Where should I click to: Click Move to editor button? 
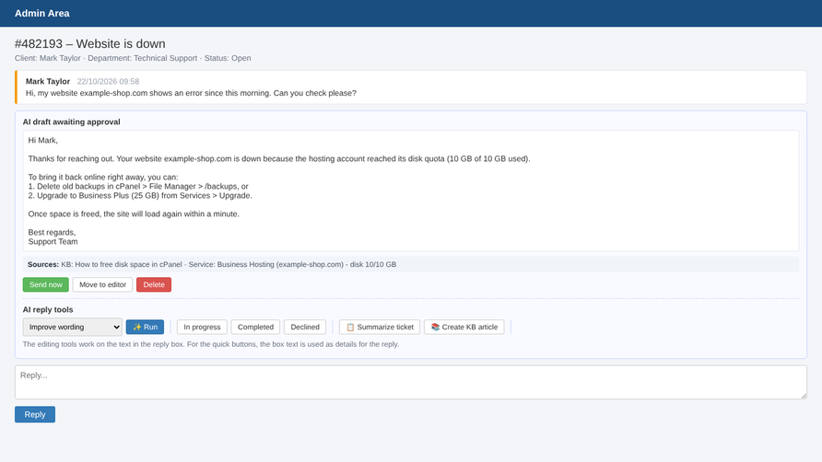tap(103, 284)
